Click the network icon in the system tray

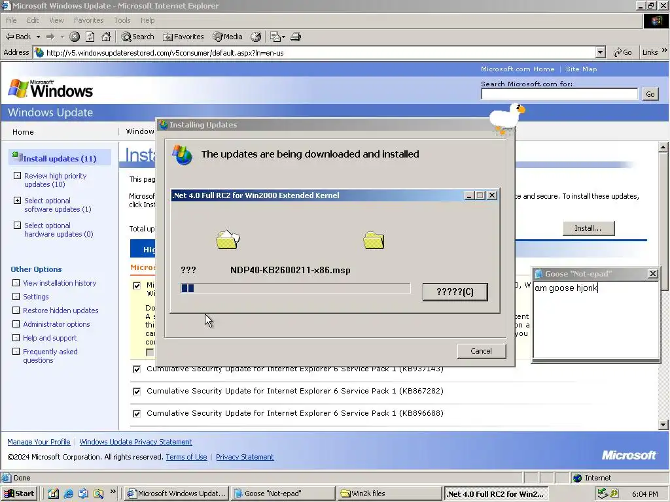coord(603,494)
